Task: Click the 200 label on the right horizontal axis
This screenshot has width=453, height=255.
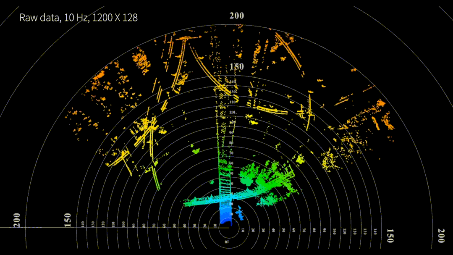Action: (x=441, y=236)
